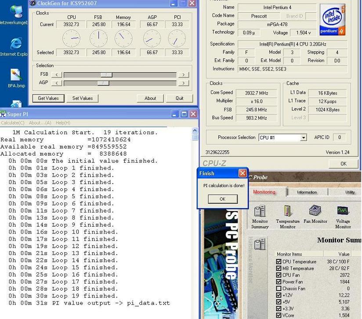Image resolution: width=362 pixels, height=319 pixels.
Task: Toggle the CPU Temperature checkbox
Action: coord(279,262)
